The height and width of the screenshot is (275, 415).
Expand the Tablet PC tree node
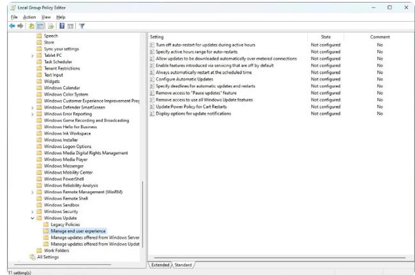[x=32, y=56]
